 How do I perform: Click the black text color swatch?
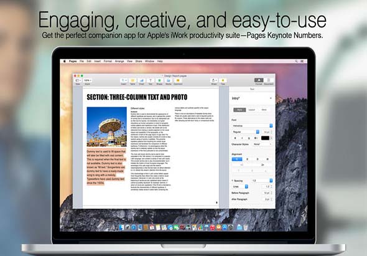(x=265, y=138)
